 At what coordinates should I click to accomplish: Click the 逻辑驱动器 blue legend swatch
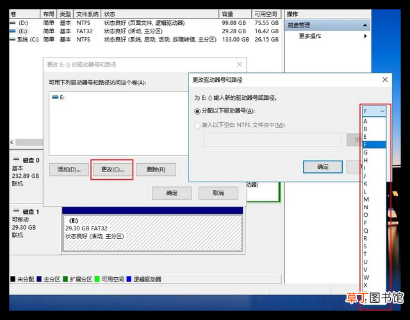pyautogui.click(x=129, y=279)
